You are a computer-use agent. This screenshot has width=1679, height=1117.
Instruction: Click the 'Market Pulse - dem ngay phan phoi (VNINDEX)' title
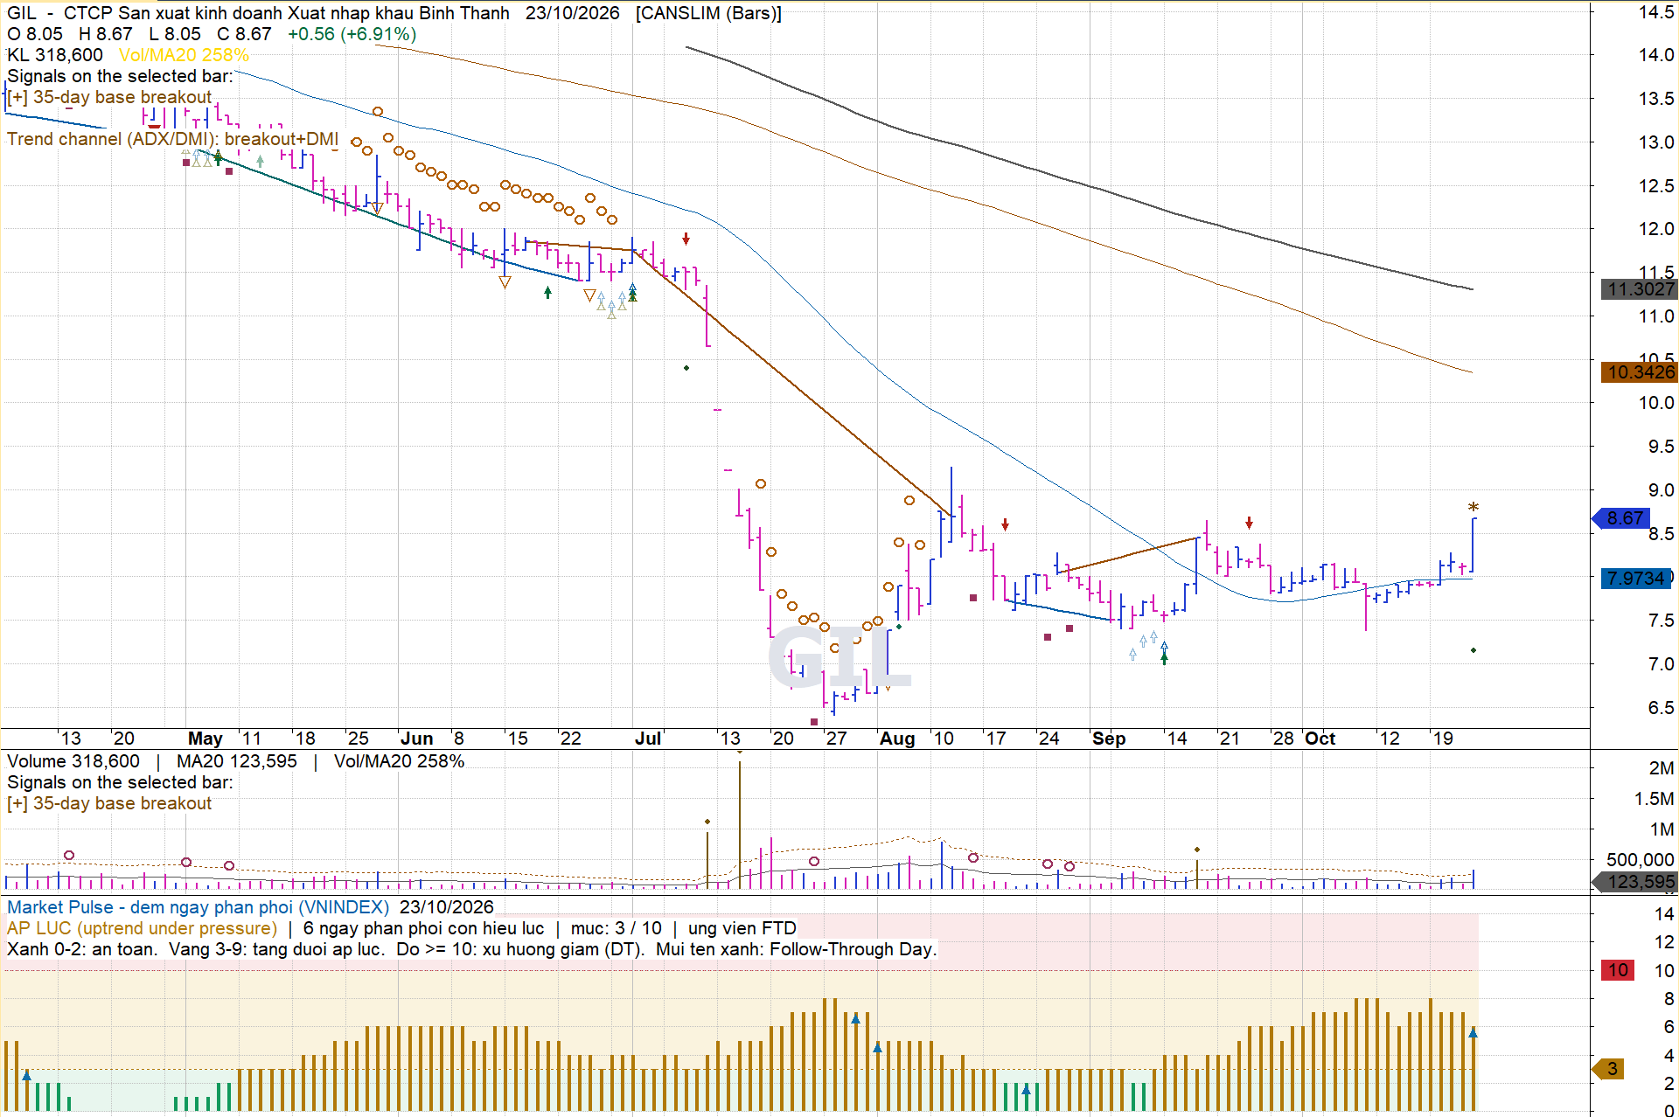pos(199,907)
